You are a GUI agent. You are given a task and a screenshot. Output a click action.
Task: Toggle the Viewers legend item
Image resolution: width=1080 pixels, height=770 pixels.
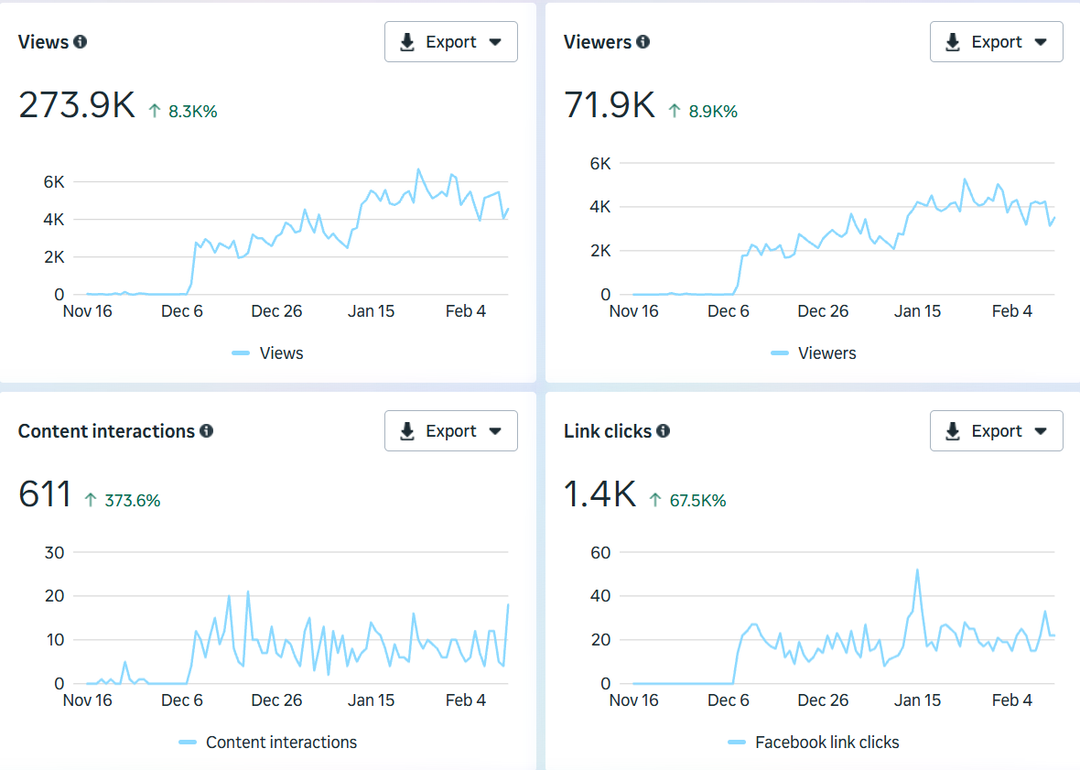coord(813,352)
